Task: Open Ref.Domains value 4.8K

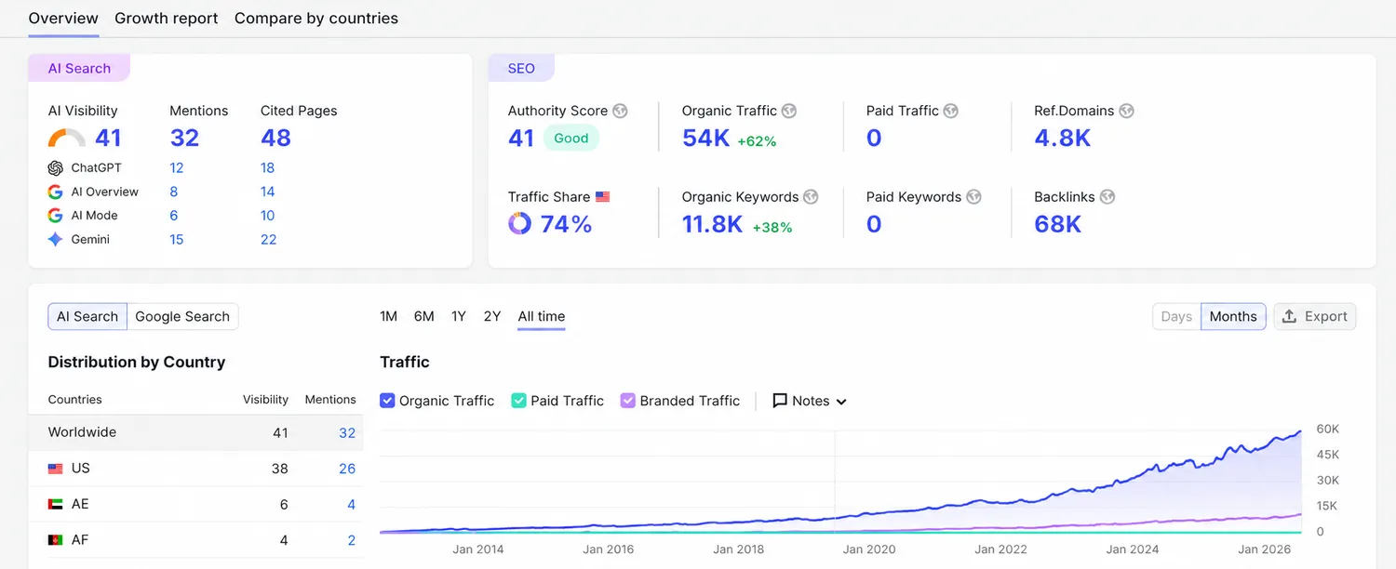Action: [x=1063, y=138]
